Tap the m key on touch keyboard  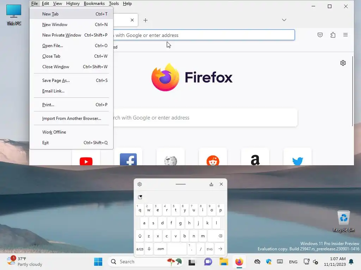pyautogui.click(x=203, y=236)
